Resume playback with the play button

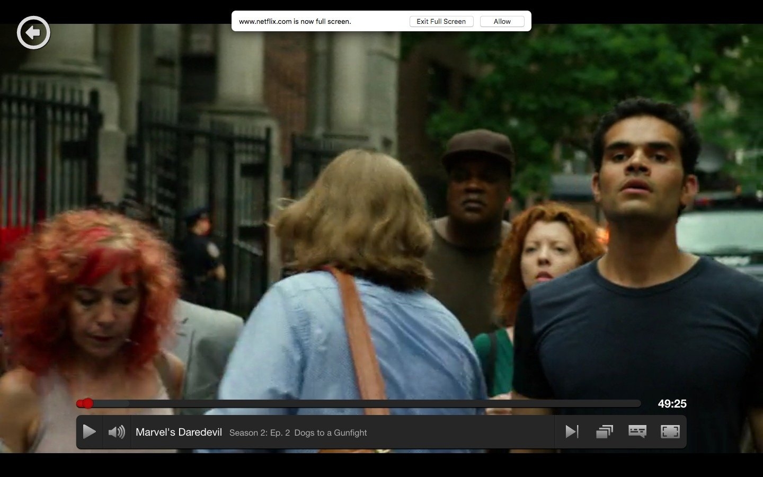(90, 432)
